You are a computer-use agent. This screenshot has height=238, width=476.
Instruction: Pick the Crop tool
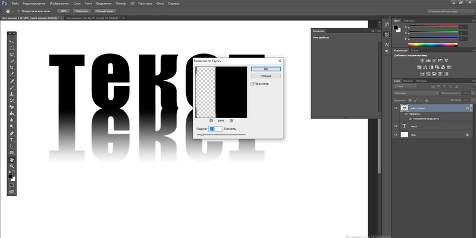[x=11, y=68]
